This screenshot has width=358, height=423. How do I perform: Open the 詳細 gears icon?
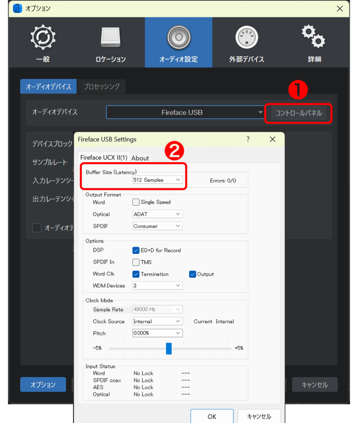point(314,37)
